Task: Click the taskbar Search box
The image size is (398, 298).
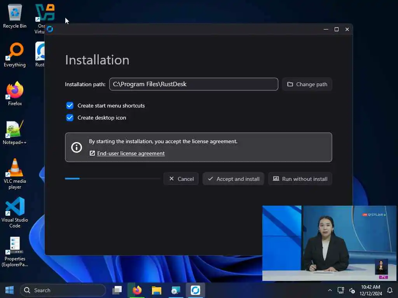Action: pos(63,290)
